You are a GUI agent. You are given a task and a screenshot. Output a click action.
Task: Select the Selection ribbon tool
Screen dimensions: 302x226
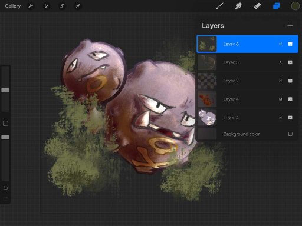pyautogui.click(x=62, y=6)
